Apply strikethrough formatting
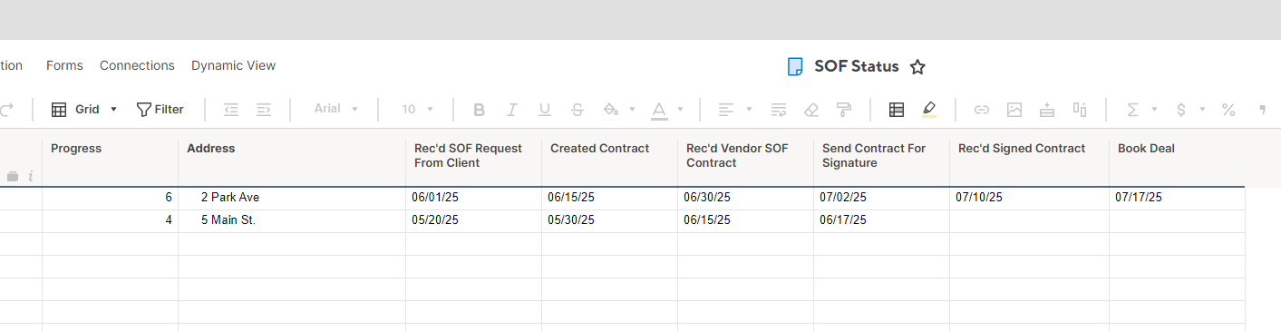The width and height of the screenshot is (1281, 331). [577, 110]
